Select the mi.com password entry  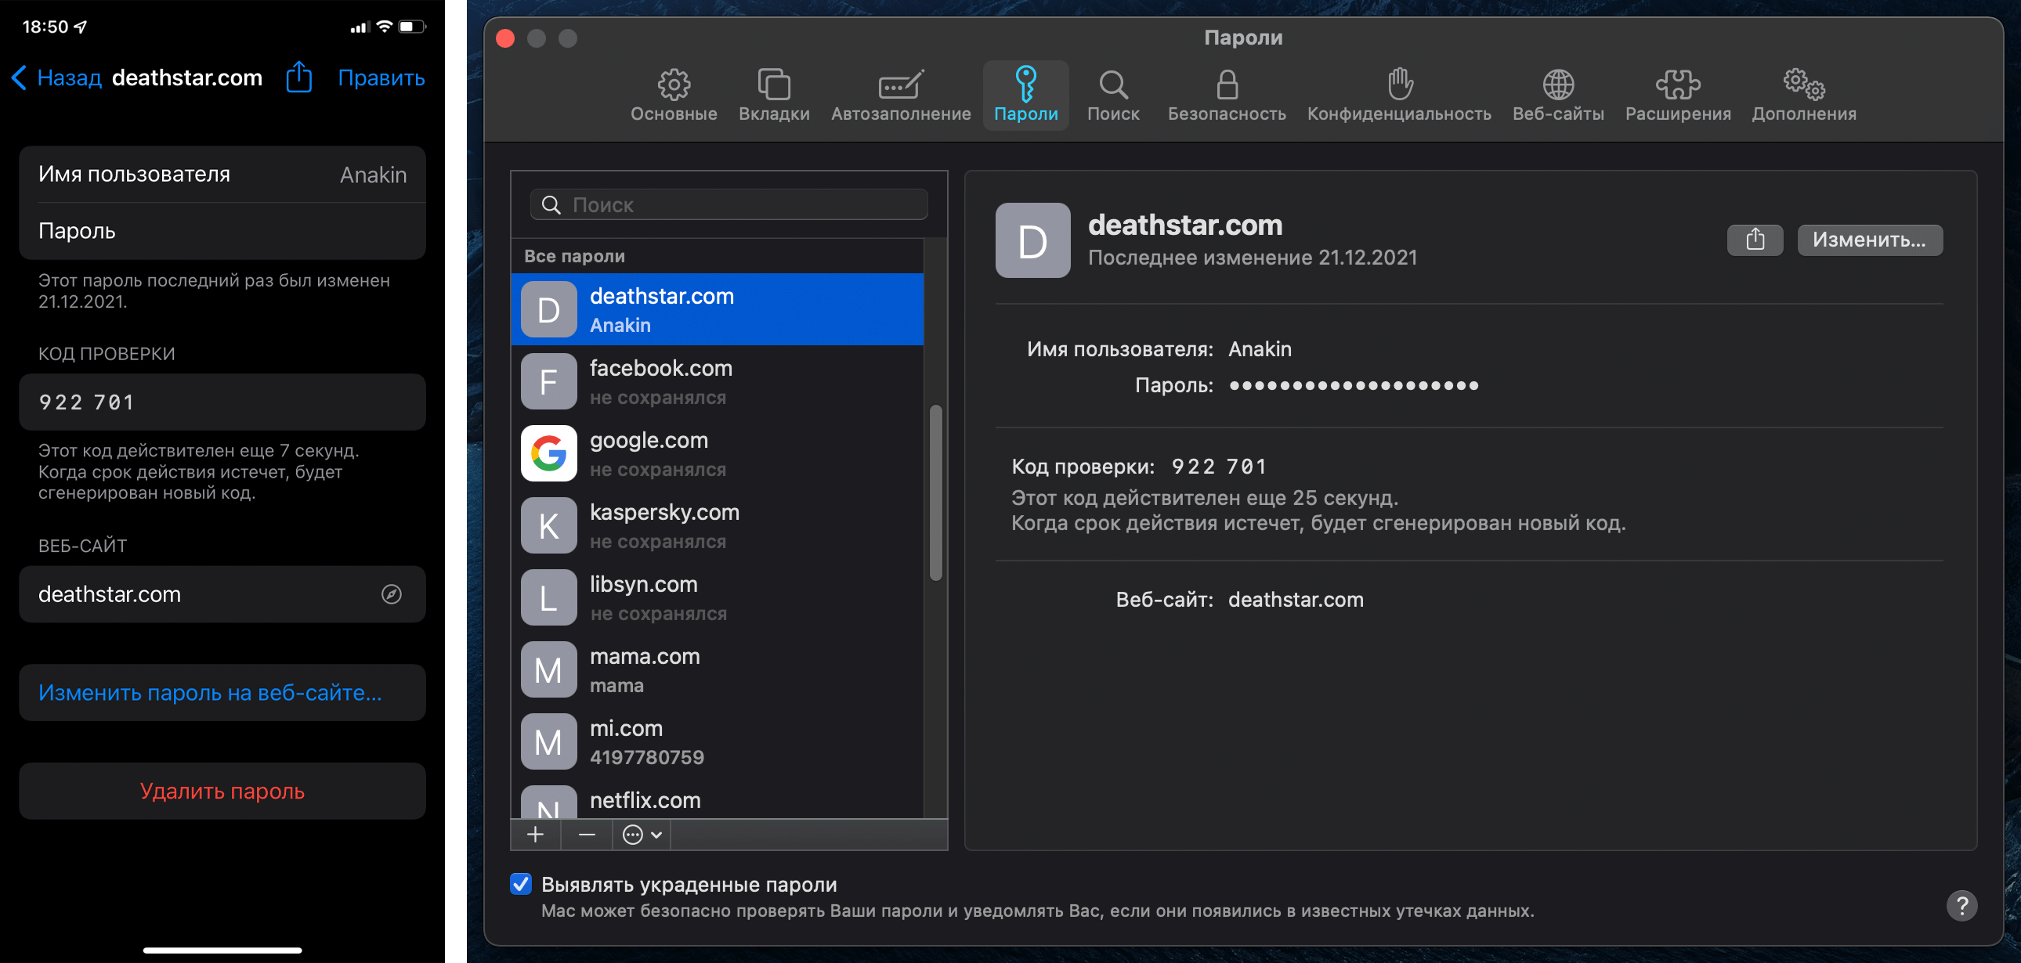[717, 743]
